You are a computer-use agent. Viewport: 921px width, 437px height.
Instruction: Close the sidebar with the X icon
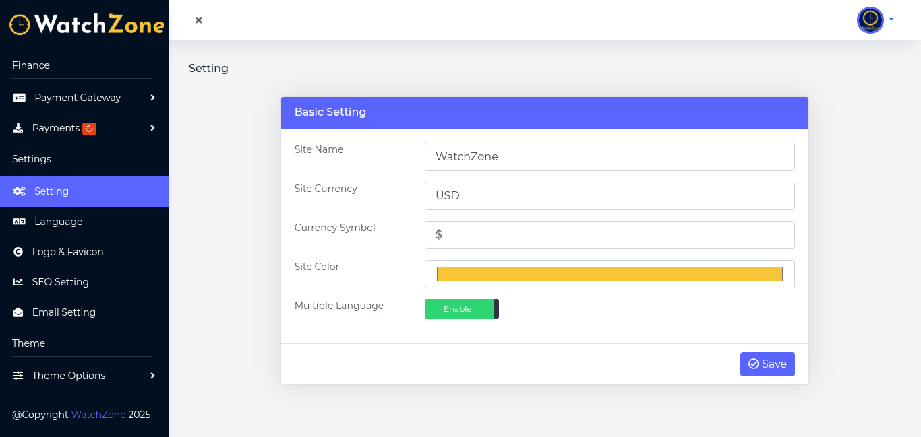[199, 20]
